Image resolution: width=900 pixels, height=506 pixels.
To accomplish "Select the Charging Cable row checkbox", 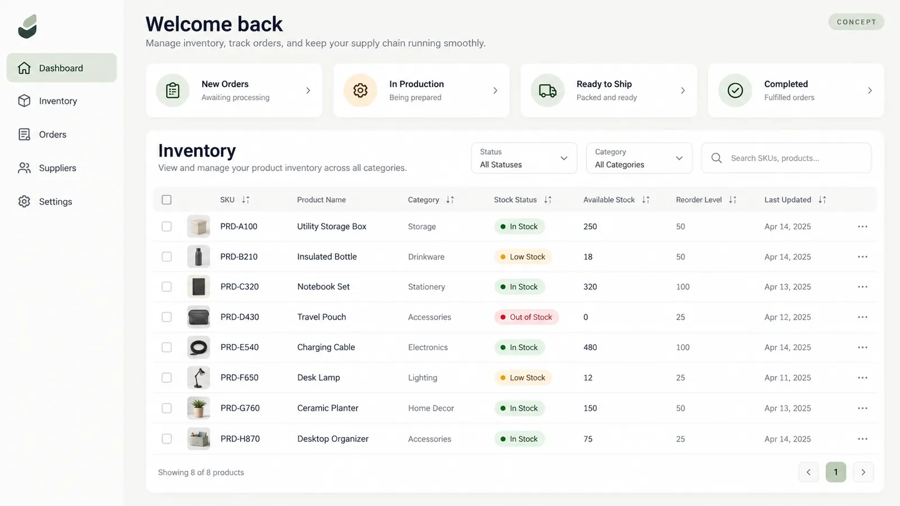I will tap(166, 347).
